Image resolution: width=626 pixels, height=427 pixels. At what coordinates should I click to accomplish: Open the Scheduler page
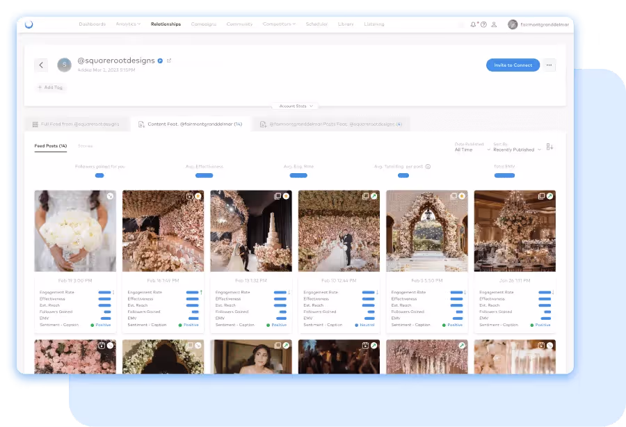click(316, 24)
